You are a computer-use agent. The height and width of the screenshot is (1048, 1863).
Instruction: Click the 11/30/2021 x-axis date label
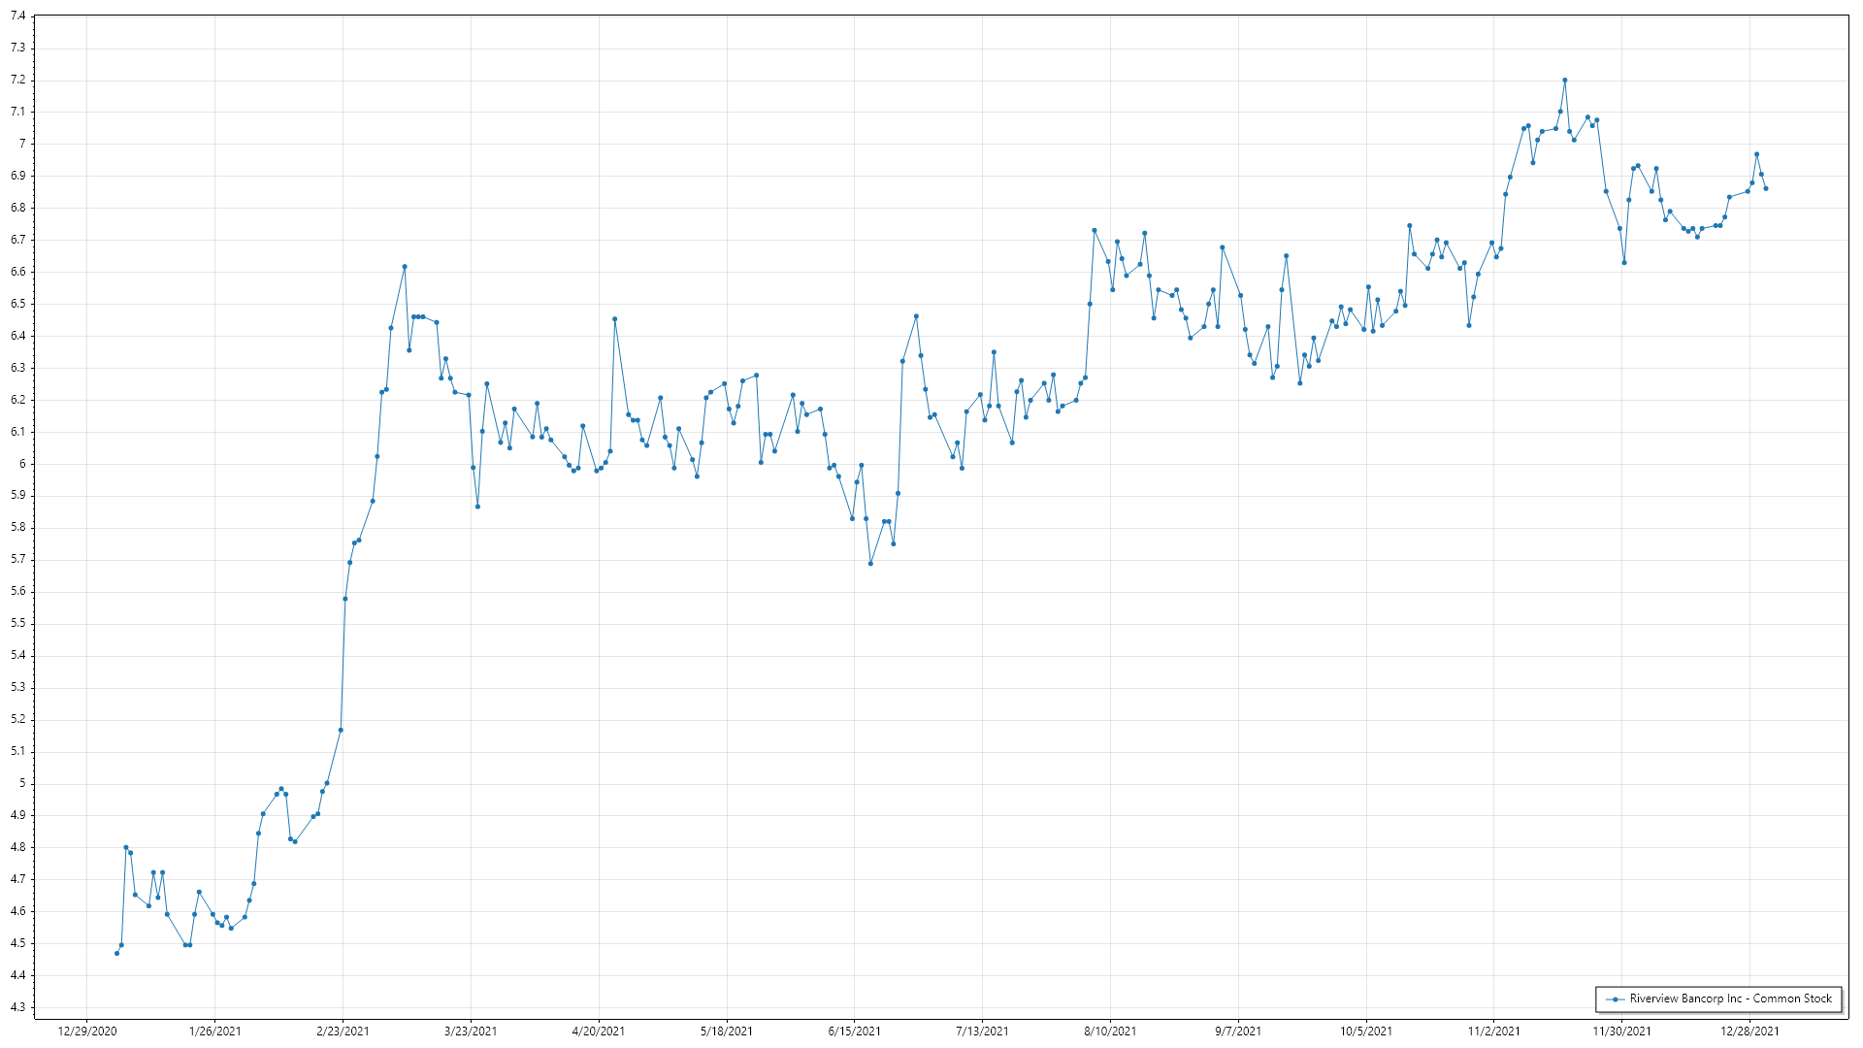pos(1622,1032)
